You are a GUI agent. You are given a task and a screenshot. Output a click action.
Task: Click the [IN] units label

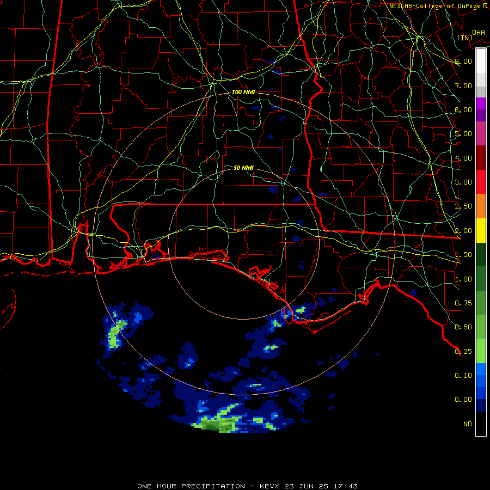click(464, 38)
